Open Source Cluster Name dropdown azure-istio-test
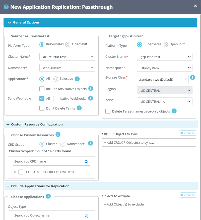This screenshot has width=201, height=220. [x=67, y=57]
